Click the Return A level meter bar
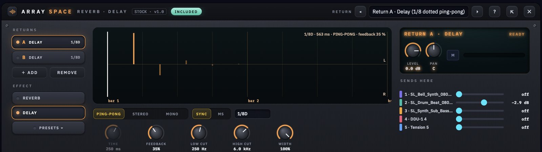This screenshot has width=542, height=152. point(494,55)
